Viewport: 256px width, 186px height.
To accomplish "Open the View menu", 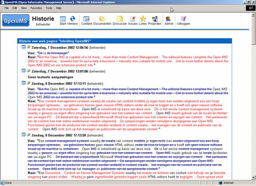I will (x=24, y=8).
